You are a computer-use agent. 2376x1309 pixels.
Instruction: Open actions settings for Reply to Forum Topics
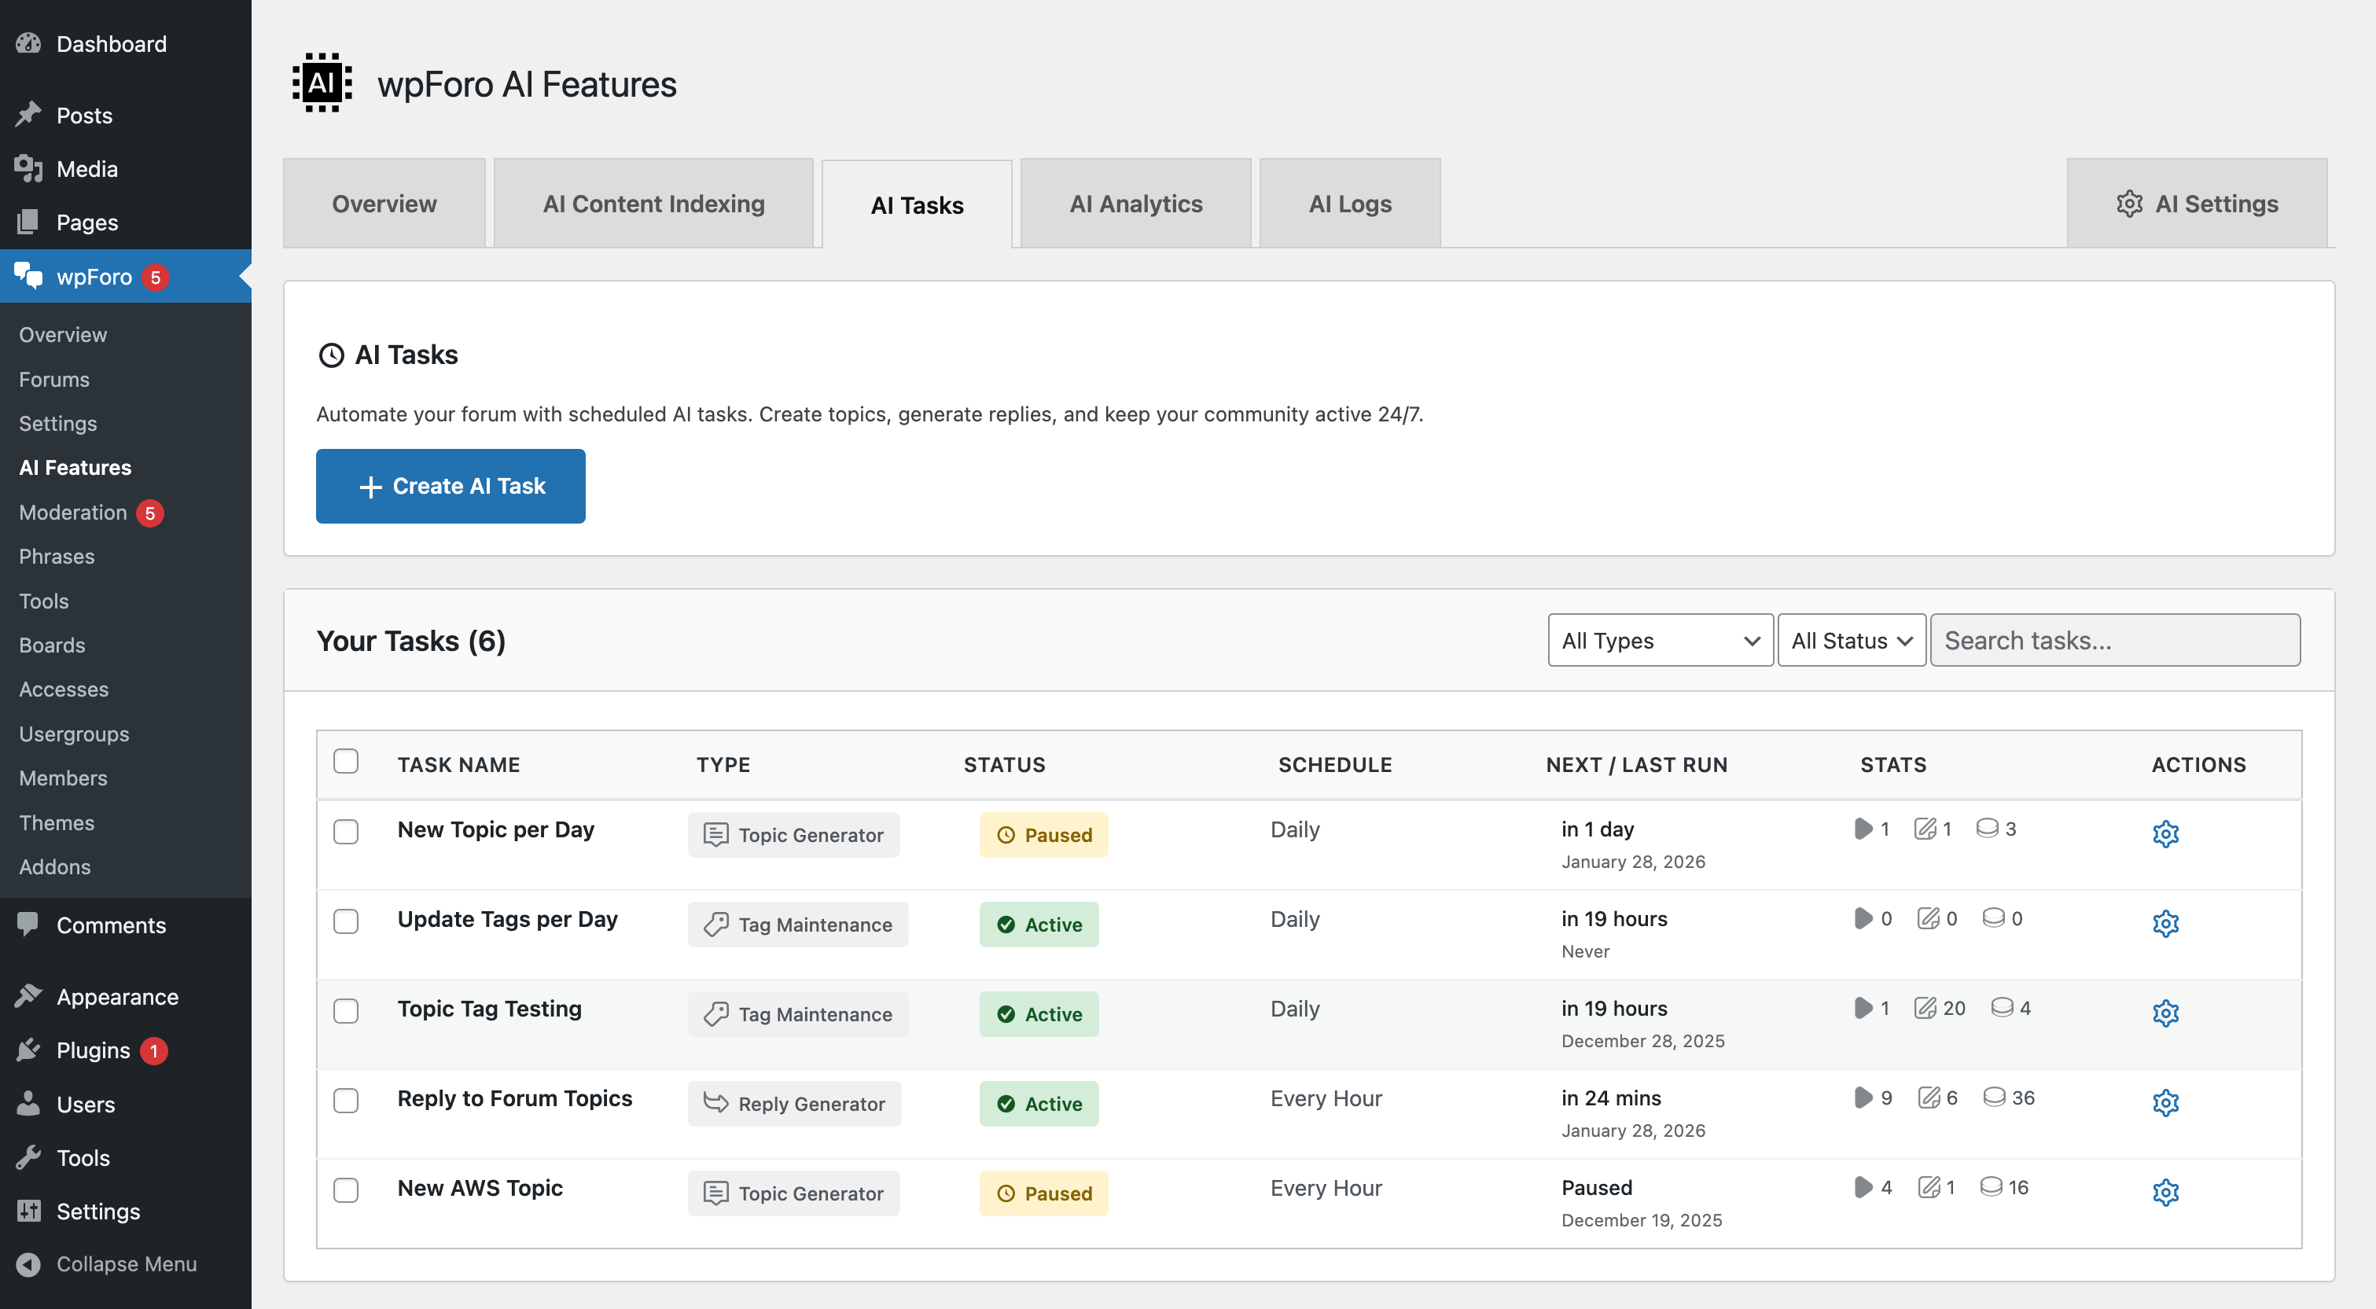tap(2166, 1102)
